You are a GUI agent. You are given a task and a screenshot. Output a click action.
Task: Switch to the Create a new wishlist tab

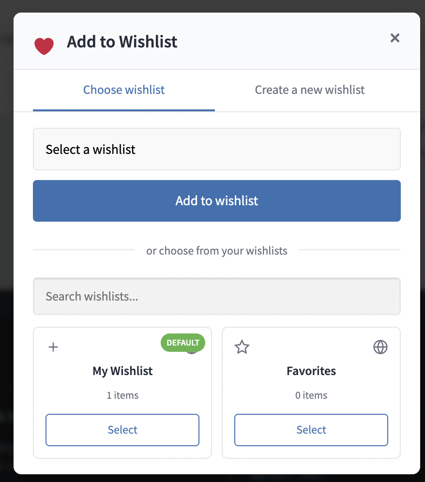point(309,90)
